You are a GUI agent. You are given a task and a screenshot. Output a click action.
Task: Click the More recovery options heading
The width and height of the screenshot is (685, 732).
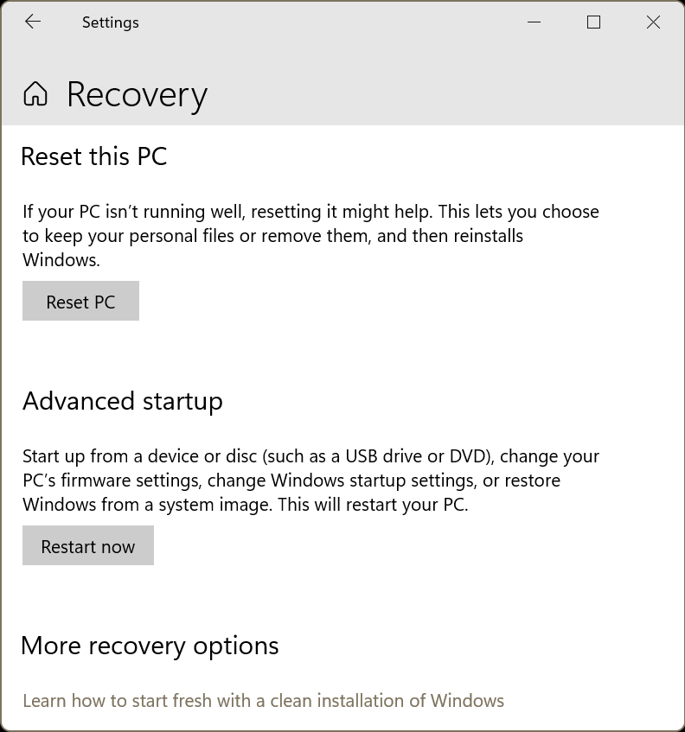(x=149, y=646)
